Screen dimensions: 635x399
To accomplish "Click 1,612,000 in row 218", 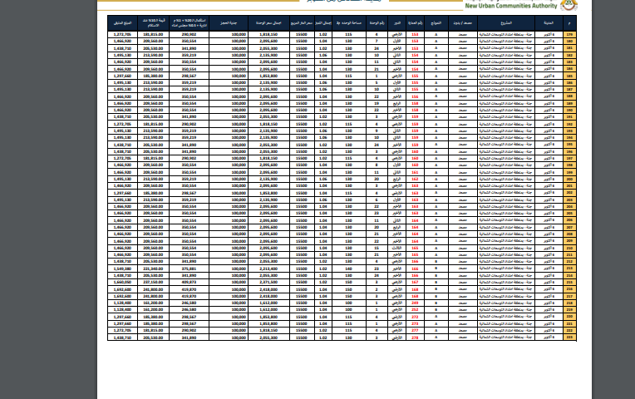I will (x=268, y=303).
